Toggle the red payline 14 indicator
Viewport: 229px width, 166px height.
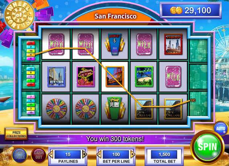(x=31, y=43)
